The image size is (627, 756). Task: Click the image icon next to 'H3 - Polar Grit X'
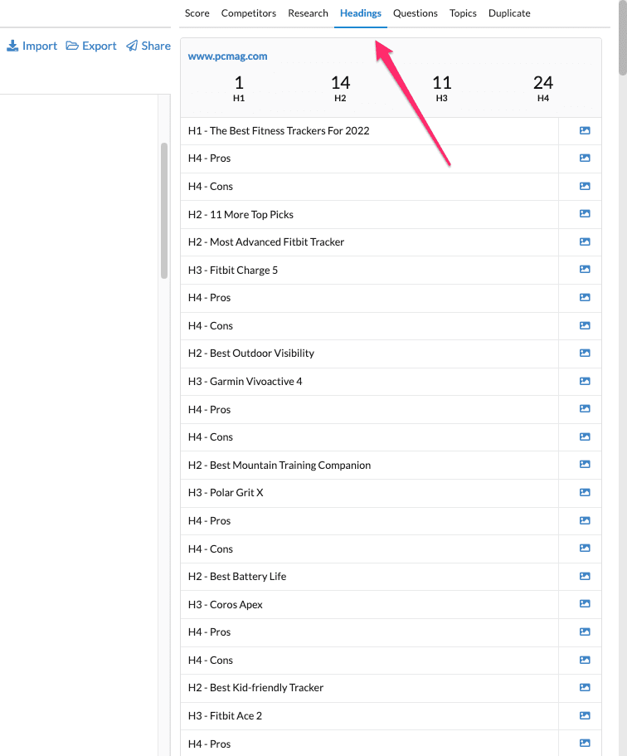click(584, 492)
